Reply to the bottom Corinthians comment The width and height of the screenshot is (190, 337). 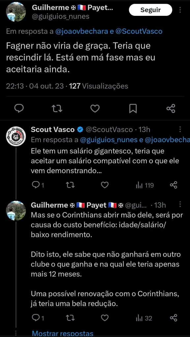(35, 318)
